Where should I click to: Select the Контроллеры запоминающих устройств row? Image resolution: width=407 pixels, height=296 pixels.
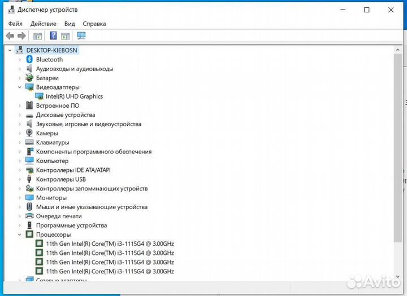(92, 188)
